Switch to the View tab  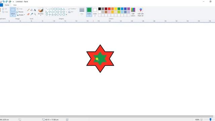click(x=15, y=5)
